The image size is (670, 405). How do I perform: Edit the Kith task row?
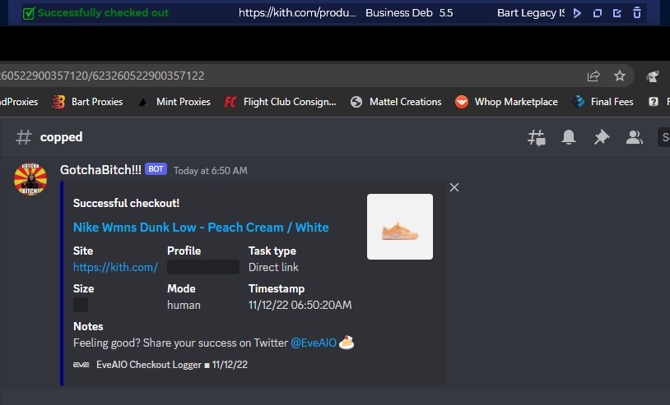[617, 13]
